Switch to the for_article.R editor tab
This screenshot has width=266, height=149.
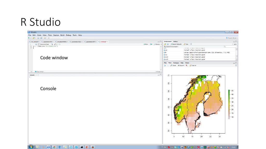pyautogui.click(x=35, y=42)
